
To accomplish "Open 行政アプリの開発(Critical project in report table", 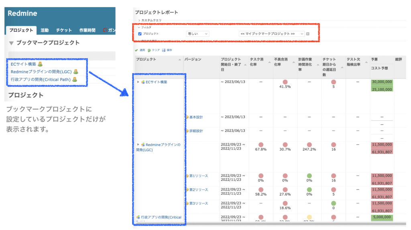I will point(161,217).
